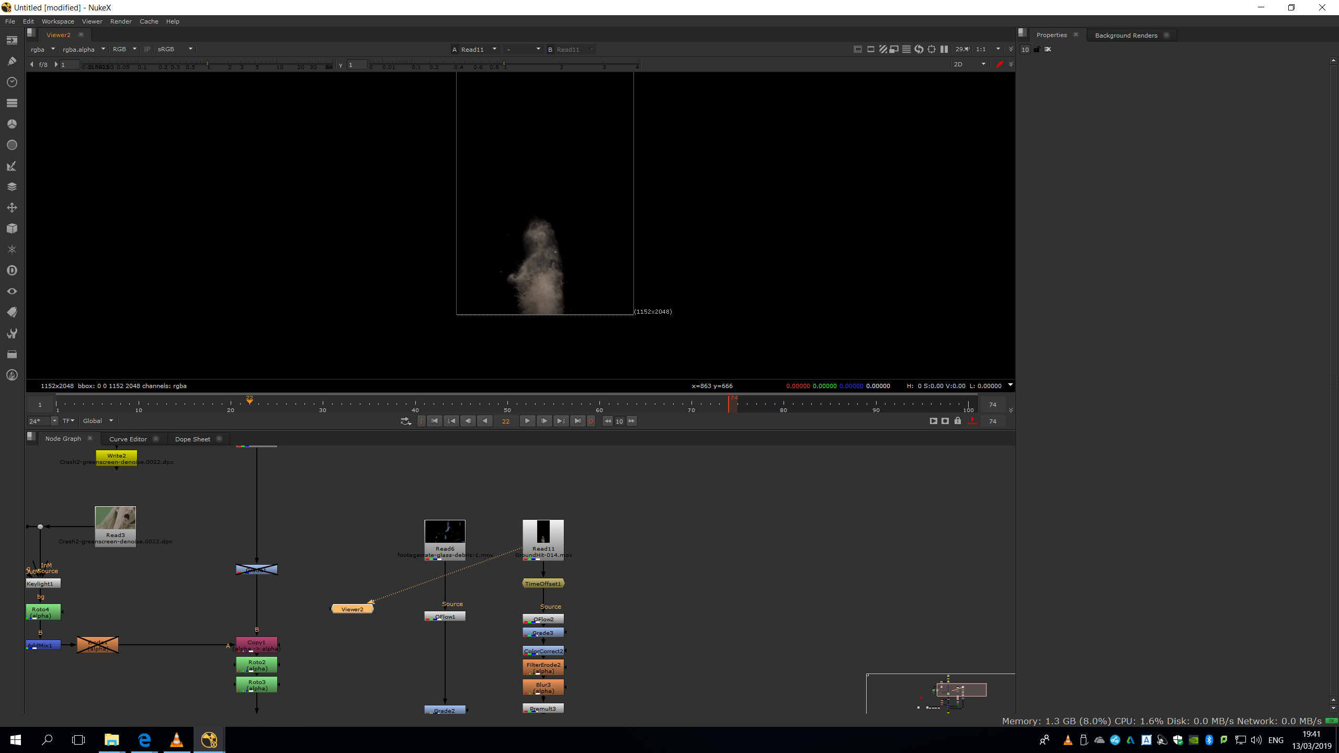This screenshot has height=753, width=1339.
Task: Click the Merge layers toolbar icon
Action: coord(12,187)
